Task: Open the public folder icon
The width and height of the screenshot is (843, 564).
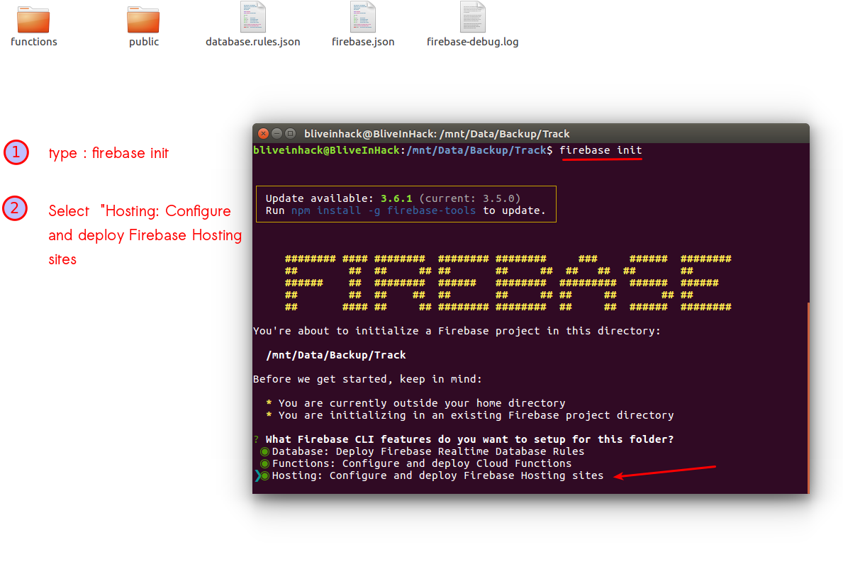Action: (x=143, y=20)
